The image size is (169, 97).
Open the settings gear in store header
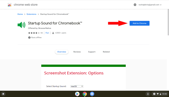point(135,5)
